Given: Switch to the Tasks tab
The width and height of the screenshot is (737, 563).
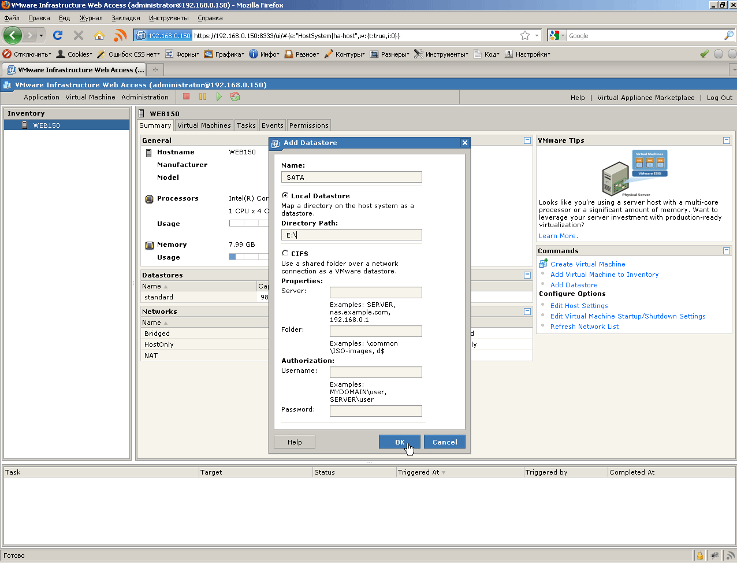Looking at the screenshot, I should [x=246, y=125].
